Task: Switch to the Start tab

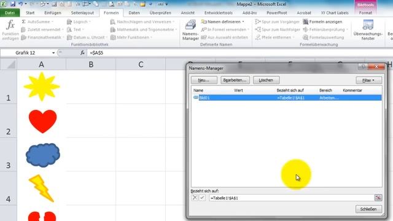Action: [x=30, y=13]
